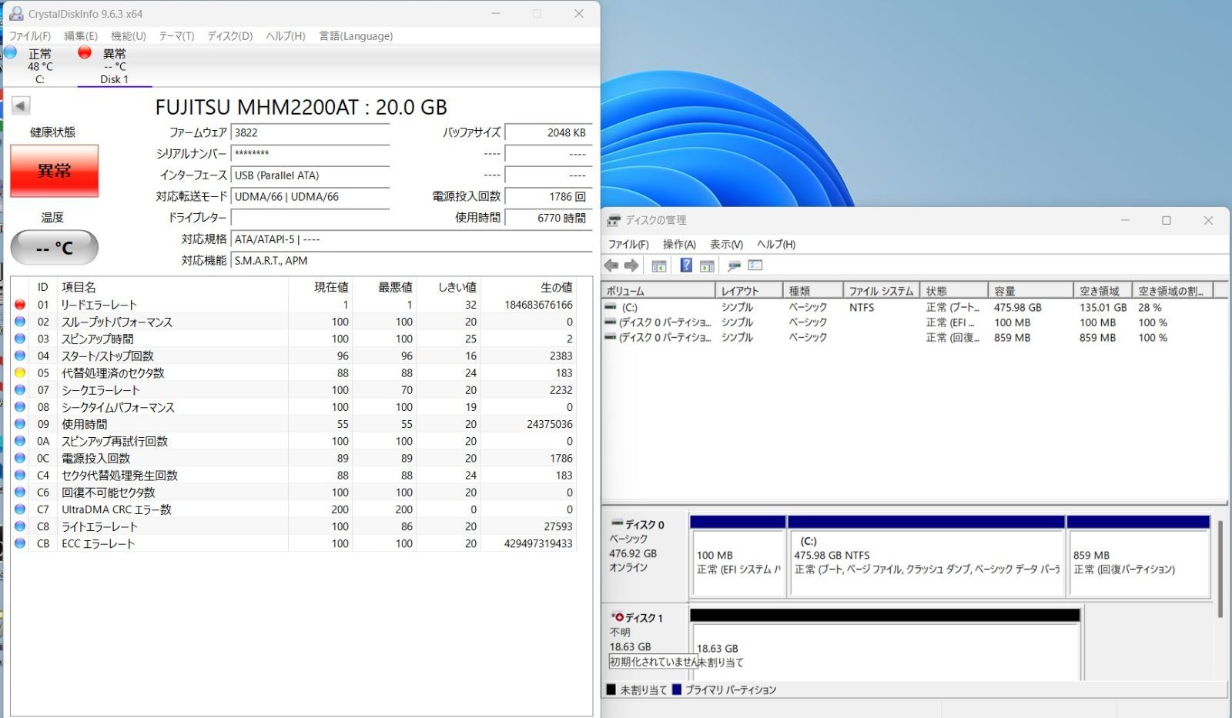This screenshot has width=1232, height=718.
Task: Select the 18.63 GB unallocated block on Disk 1
Action: click(885, 645)
